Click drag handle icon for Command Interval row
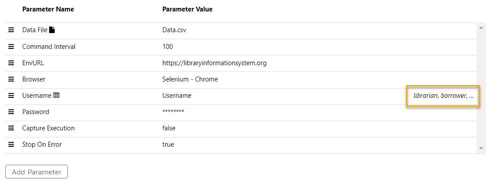 [11, 47]
